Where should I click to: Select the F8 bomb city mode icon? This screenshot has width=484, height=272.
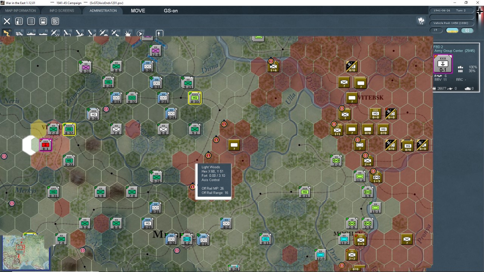coord(91,33)
